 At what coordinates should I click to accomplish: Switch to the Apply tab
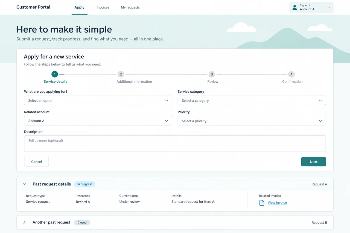click(x=79, y=7)
